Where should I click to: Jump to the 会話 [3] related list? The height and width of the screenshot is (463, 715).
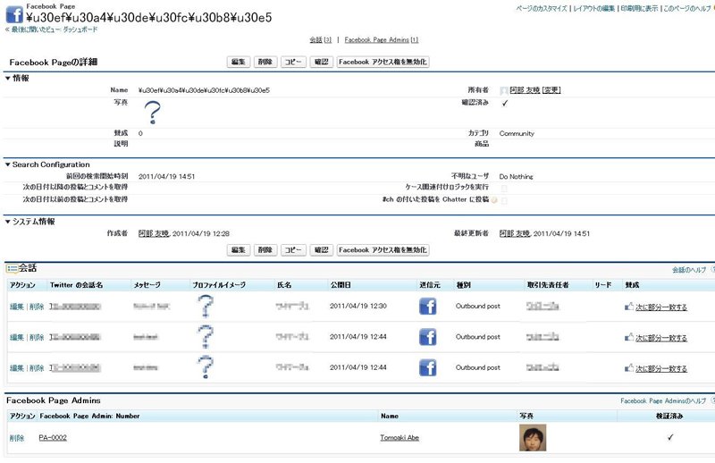coord(321,40)
